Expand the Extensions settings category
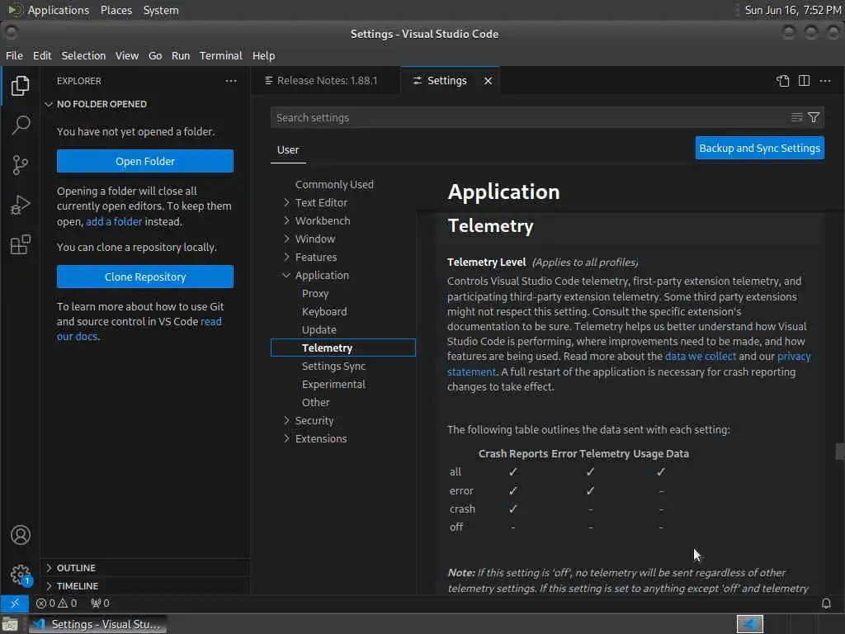 286,439
